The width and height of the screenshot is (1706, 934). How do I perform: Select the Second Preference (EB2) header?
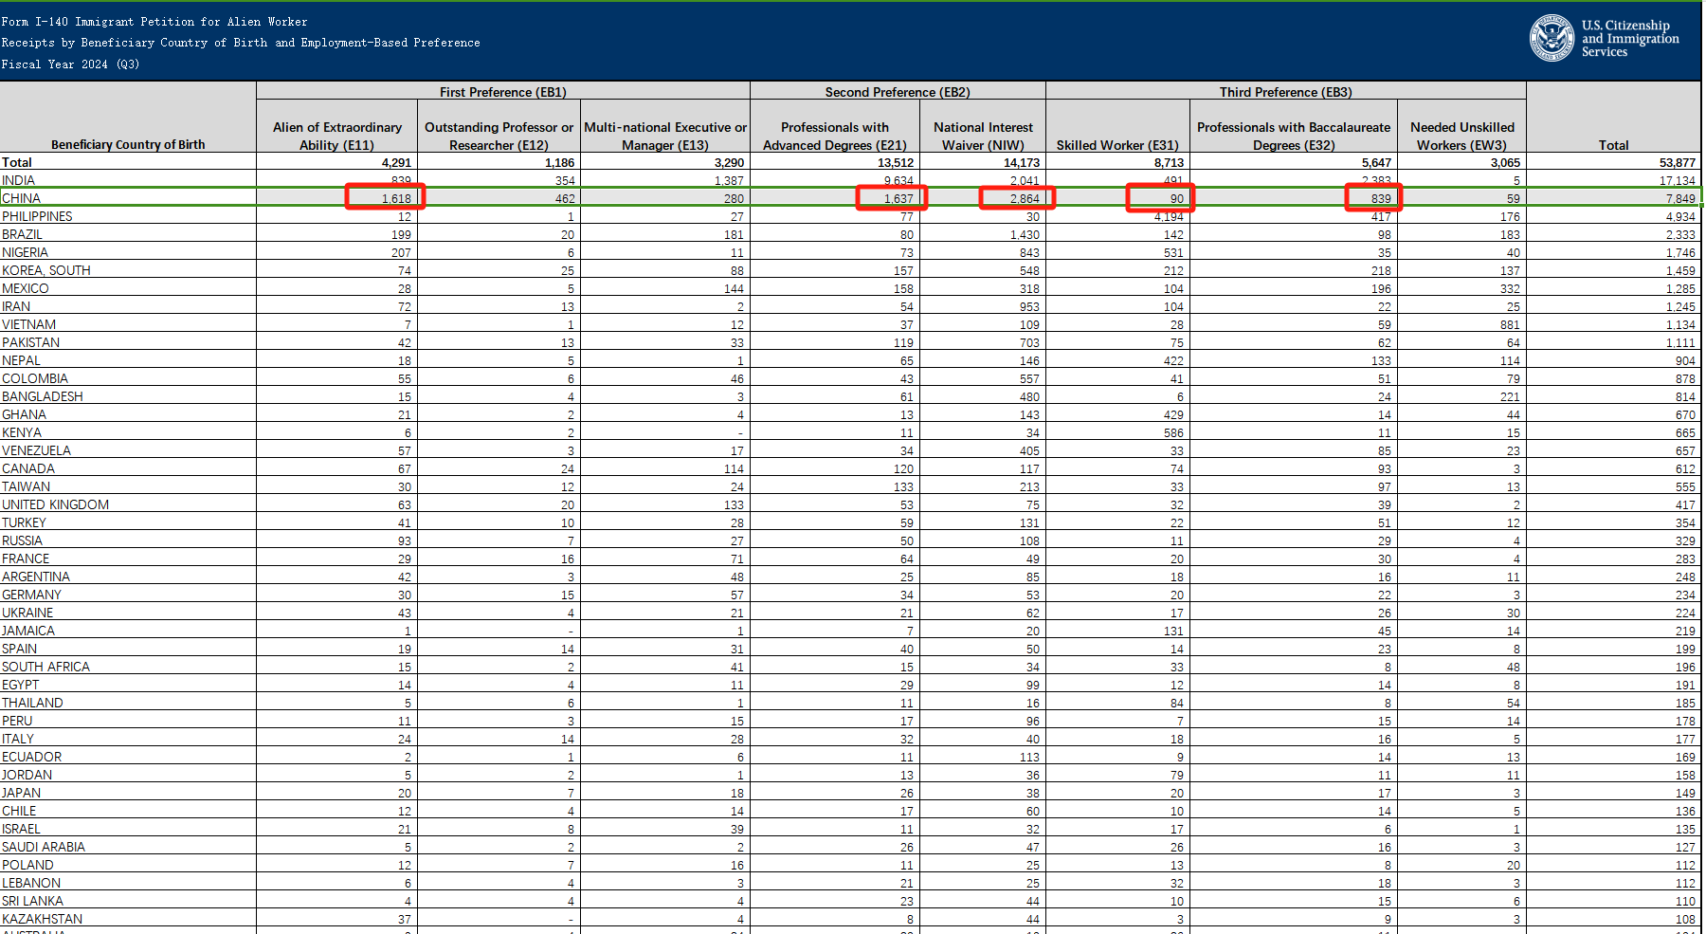[897, 92]
